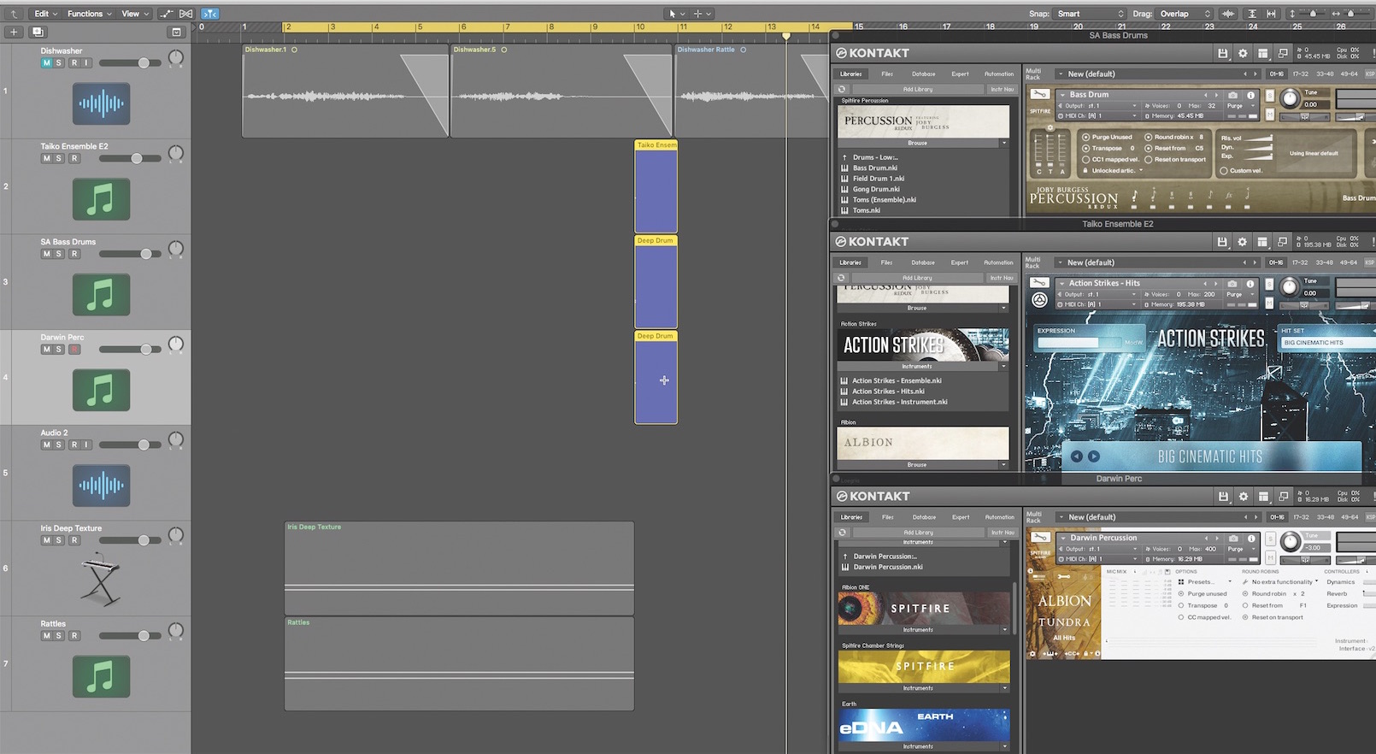Open Purge dropdown on Bass Drum instrument
The image size is (1376, 754).
point(1241,106)
